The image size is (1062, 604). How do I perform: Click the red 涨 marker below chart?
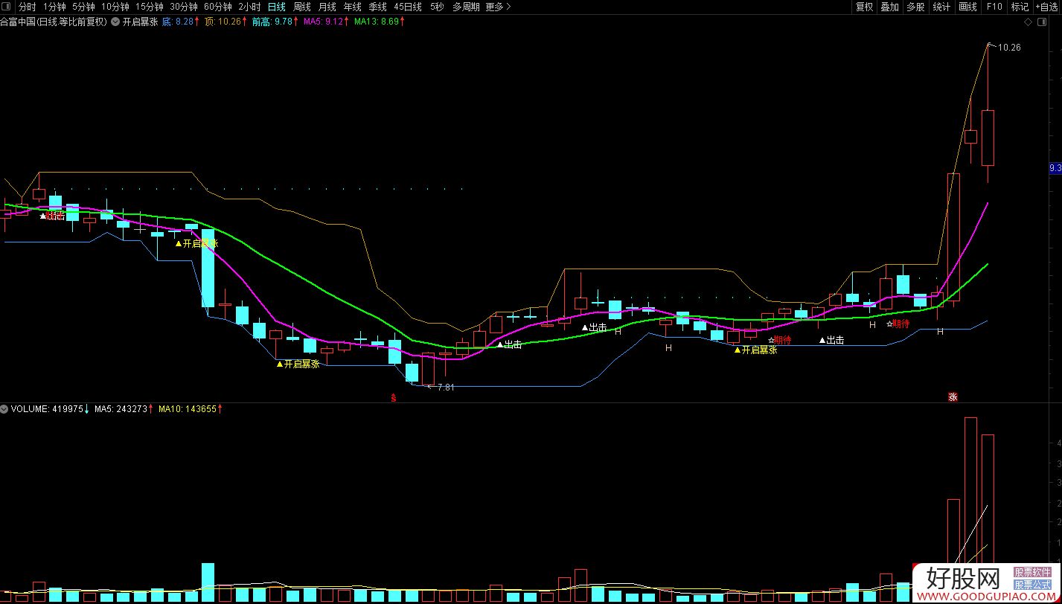pyautogui.click(x=953, y=397)
